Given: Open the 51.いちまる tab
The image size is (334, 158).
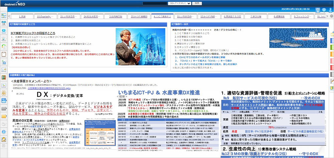Looking at the screenshot, I should coord(186,16).
